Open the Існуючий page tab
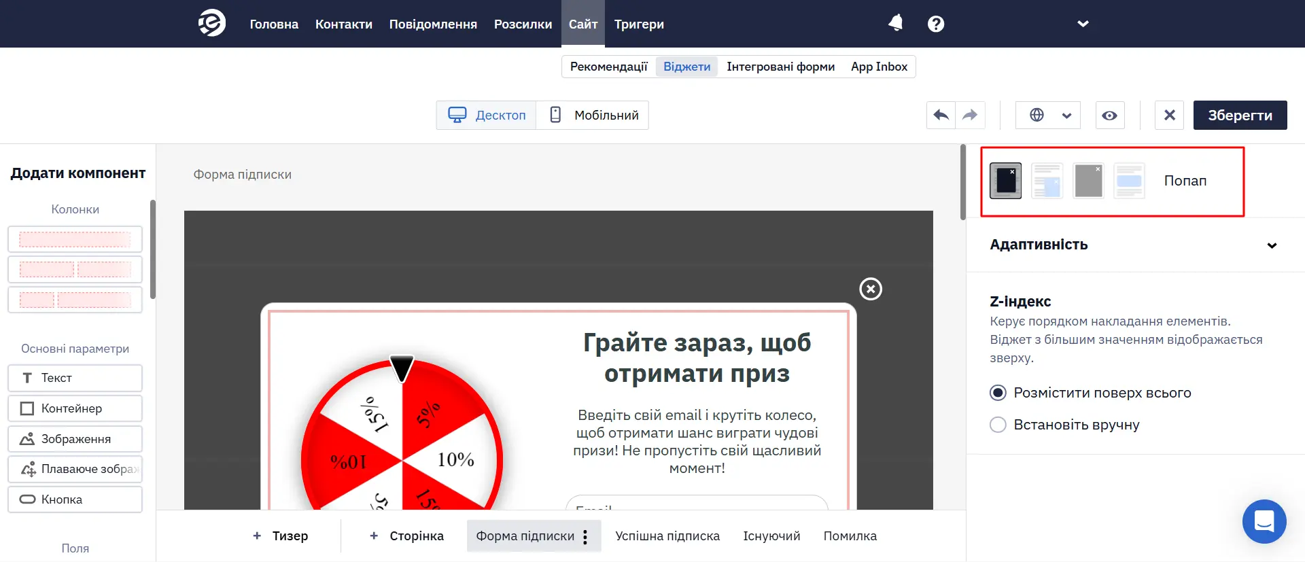This screenshot has height=562, width=1305. [x=771, y=536]
